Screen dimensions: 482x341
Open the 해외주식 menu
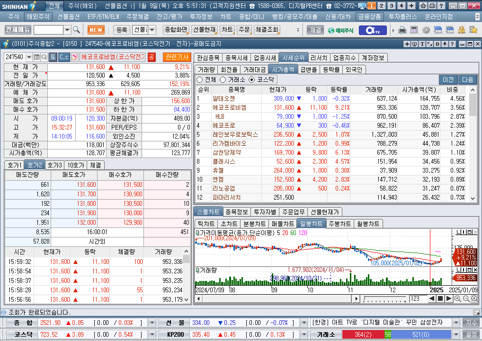tap(38, 17)
